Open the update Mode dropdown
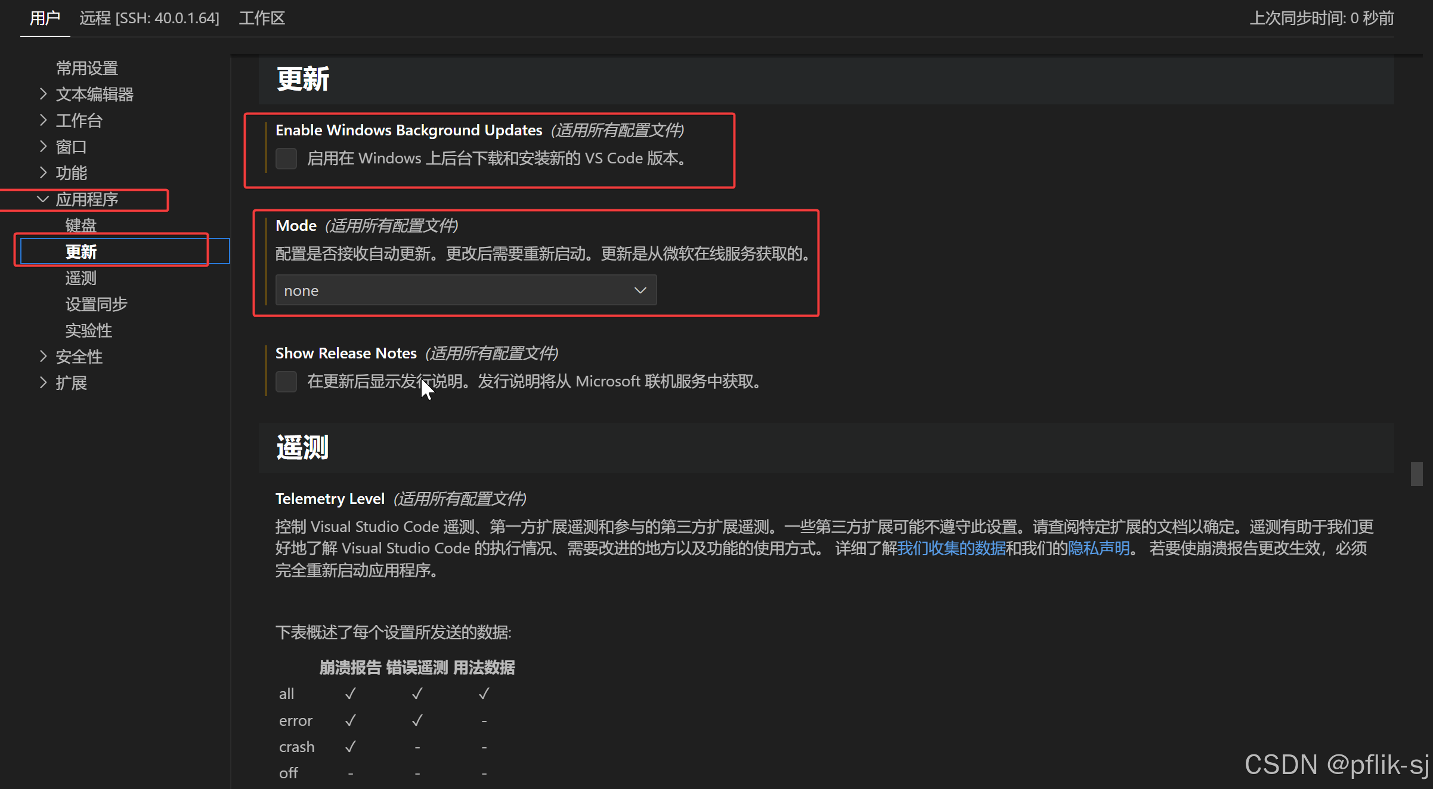The image size is (1433, 789). tap(465, 290)
